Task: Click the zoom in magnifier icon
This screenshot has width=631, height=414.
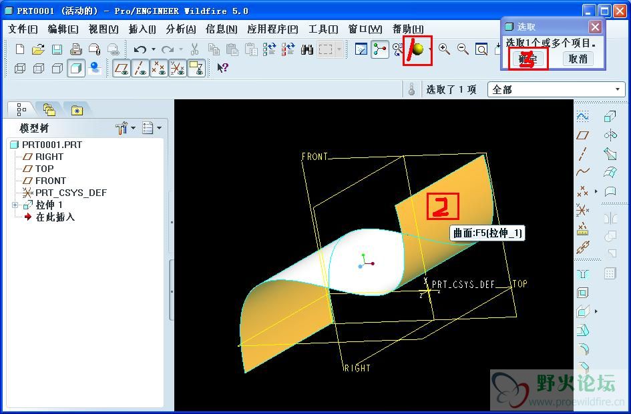Action: click(444, 49)
